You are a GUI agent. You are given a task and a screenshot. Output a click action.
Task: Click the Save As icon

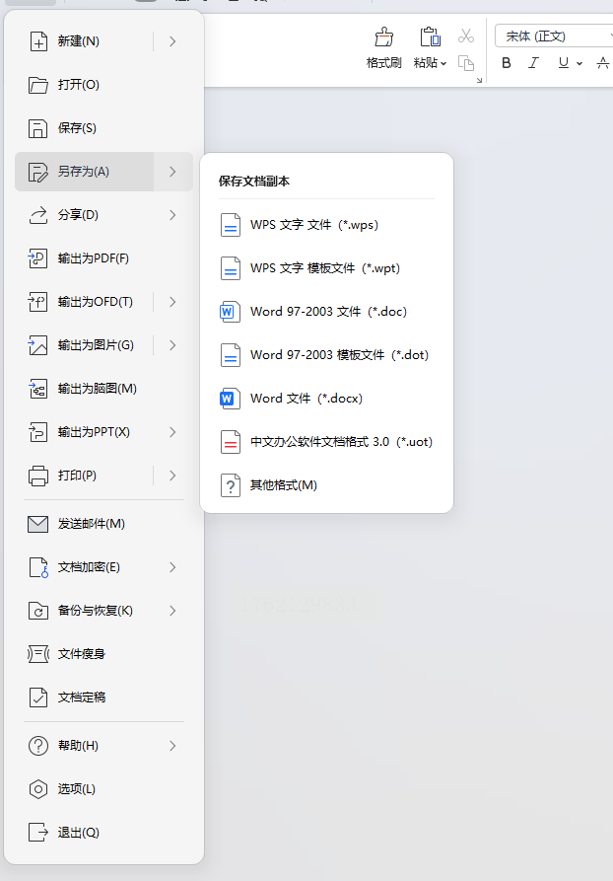(x=38, y=172)
